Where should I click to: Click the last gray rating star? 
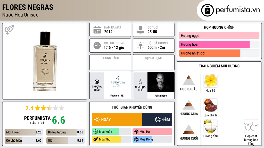[x=61, y=108]
